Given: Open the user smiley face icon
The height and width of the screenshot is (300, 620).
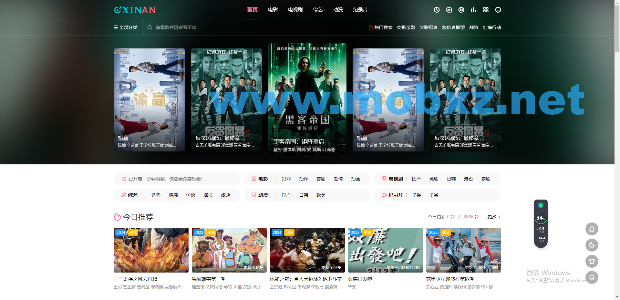Looking at the screenshot, I should click(x=498, y=10).
